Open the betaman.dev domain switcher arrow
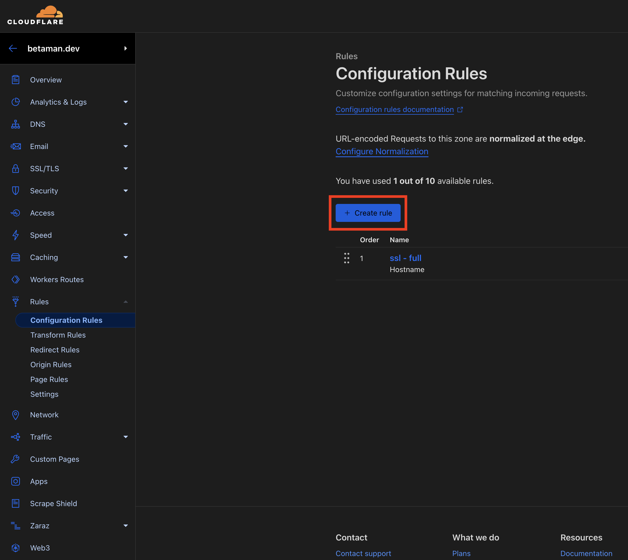The image size is (628, 560). point(125,48)
